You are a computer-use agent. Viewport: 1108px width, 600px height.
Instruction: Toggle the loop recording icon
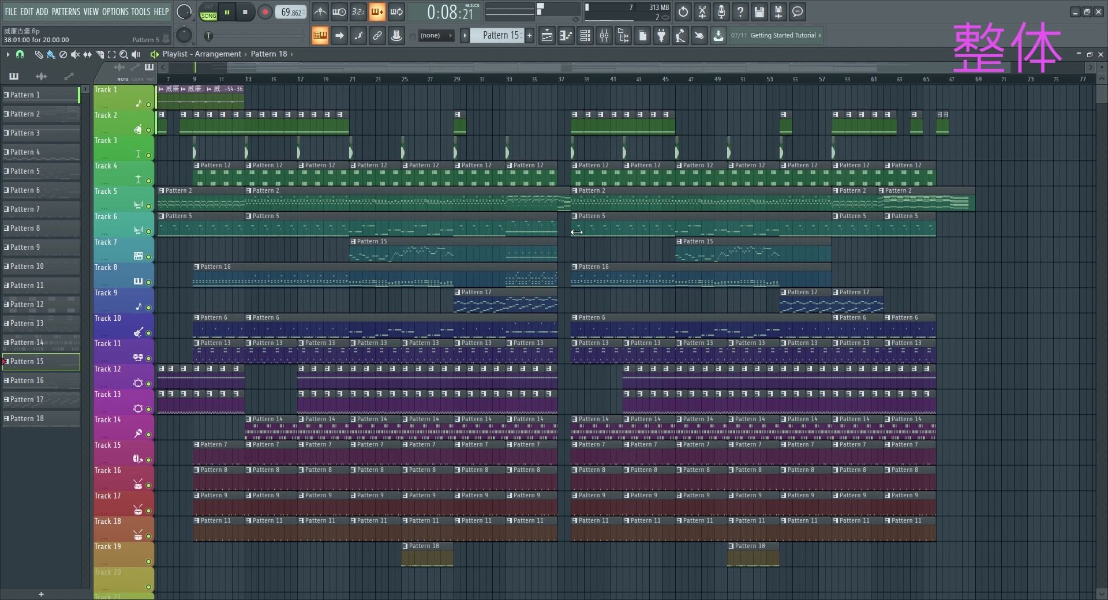[x=396, y=12]
